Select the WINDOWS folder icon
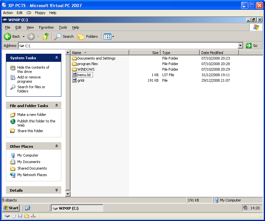The image size is (265, 221). (x=74, y=69)
